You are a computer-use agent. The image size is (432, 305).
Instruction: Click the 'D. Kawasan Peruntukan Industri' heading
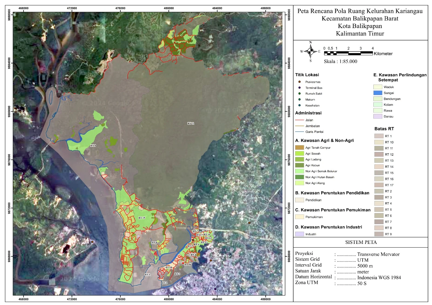click(x=329, y=227)
